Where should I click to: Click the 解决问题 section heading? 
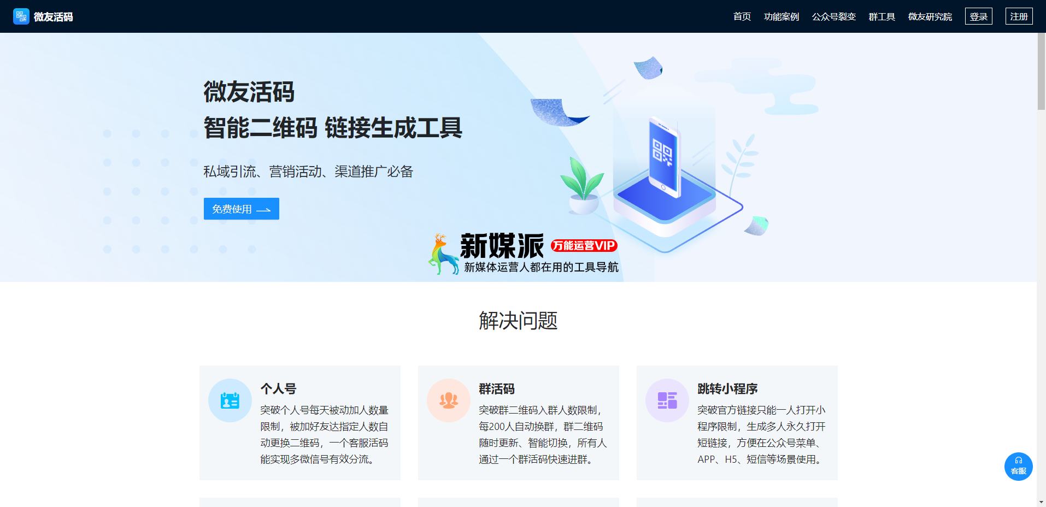(x=518, y=321)
